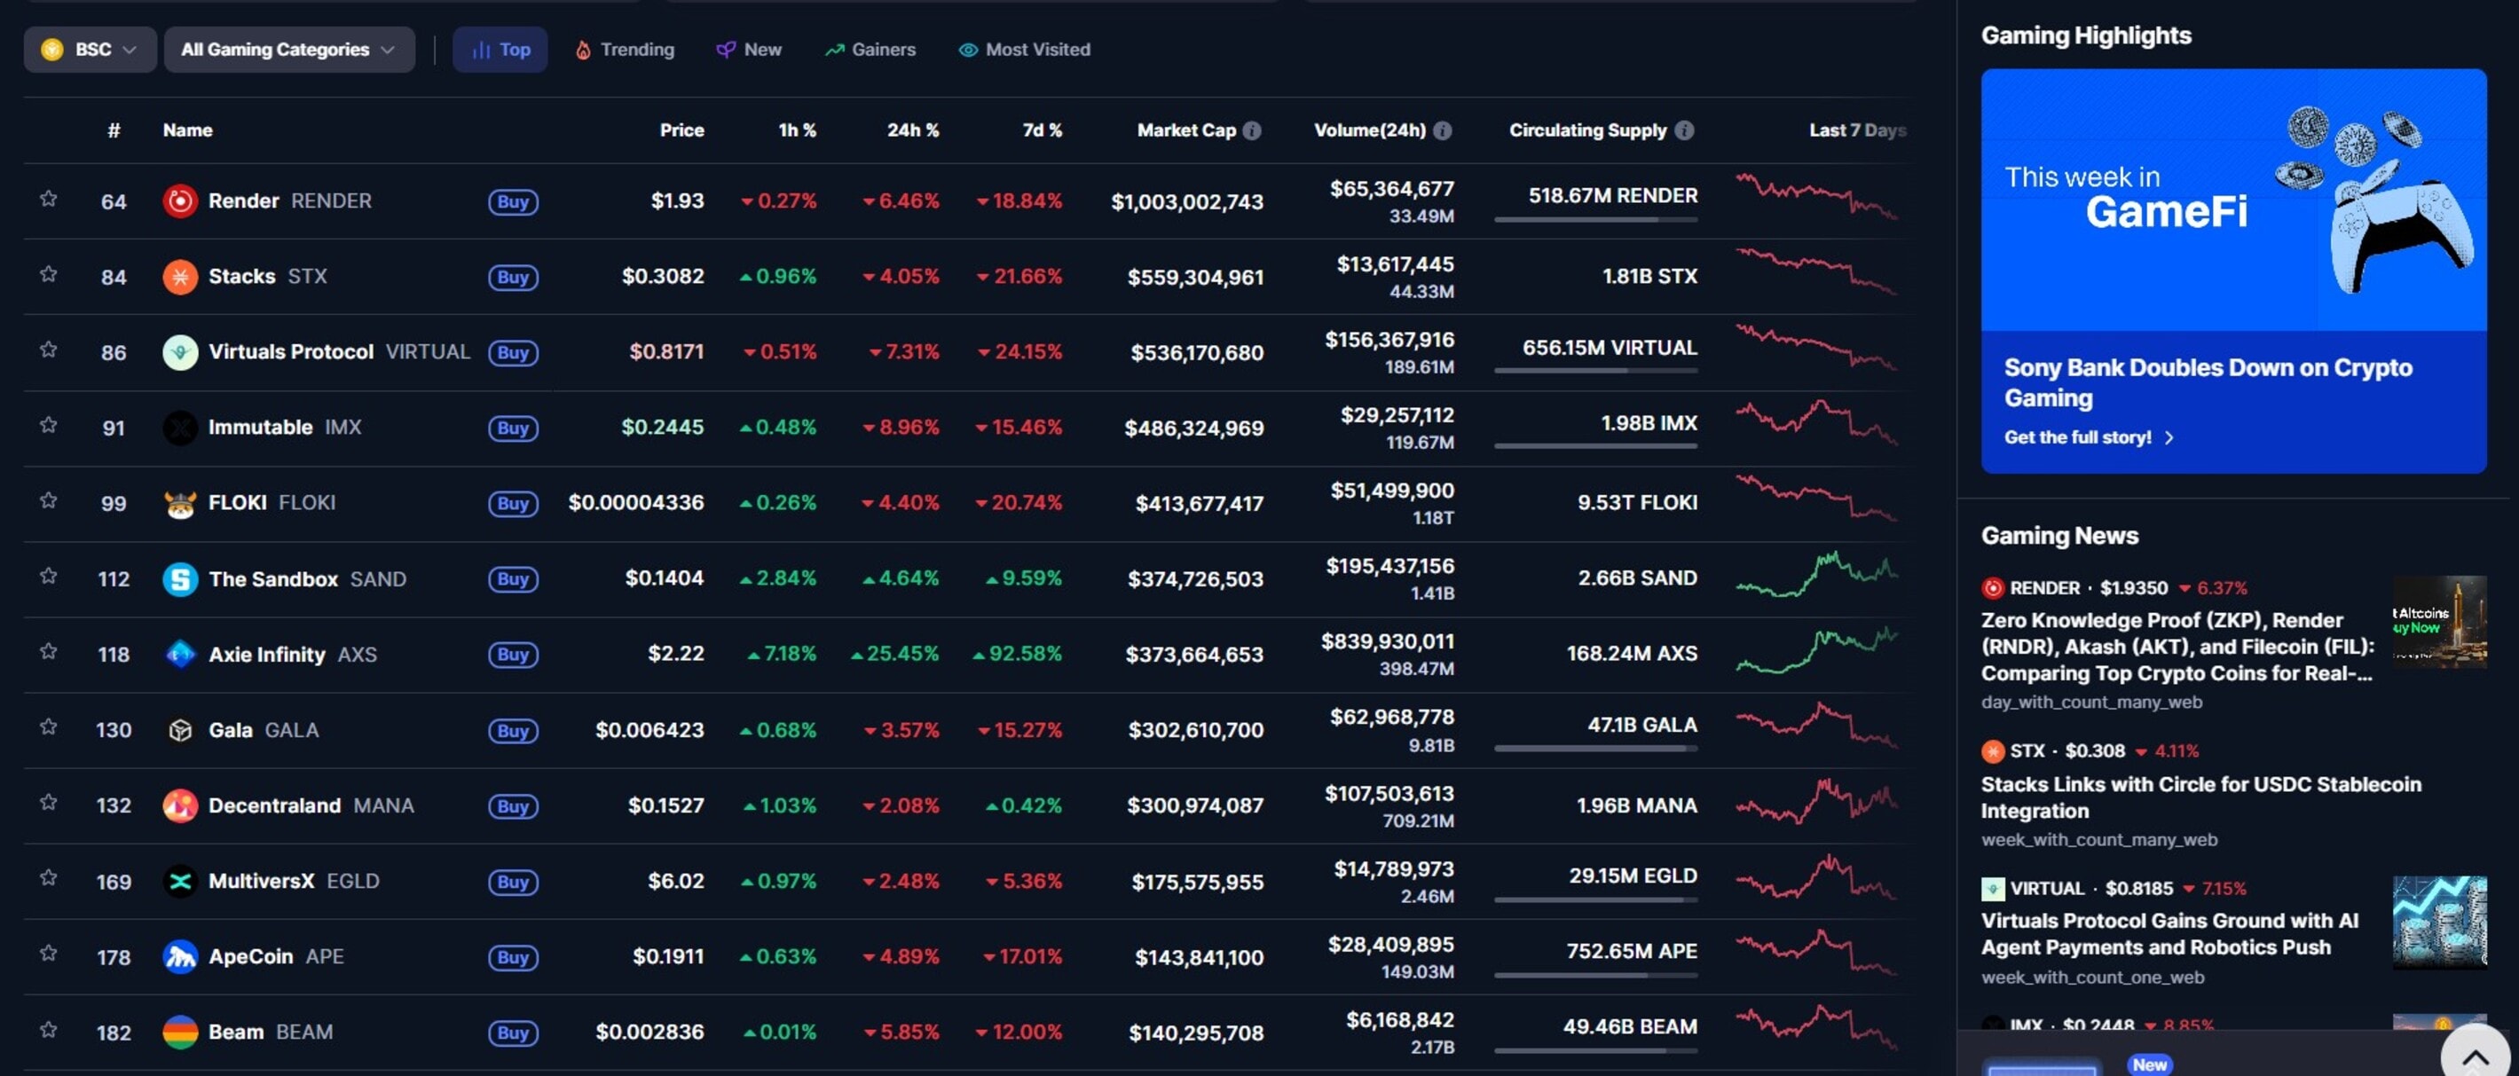Add Axie Infinity to watchlist via star
This screenshot has width=2519, height=1076.
(x=48, y=654)
